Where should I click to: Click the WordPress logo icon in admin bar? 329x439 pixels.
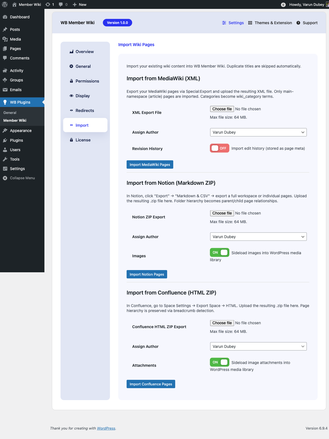[x=5, y=4]
